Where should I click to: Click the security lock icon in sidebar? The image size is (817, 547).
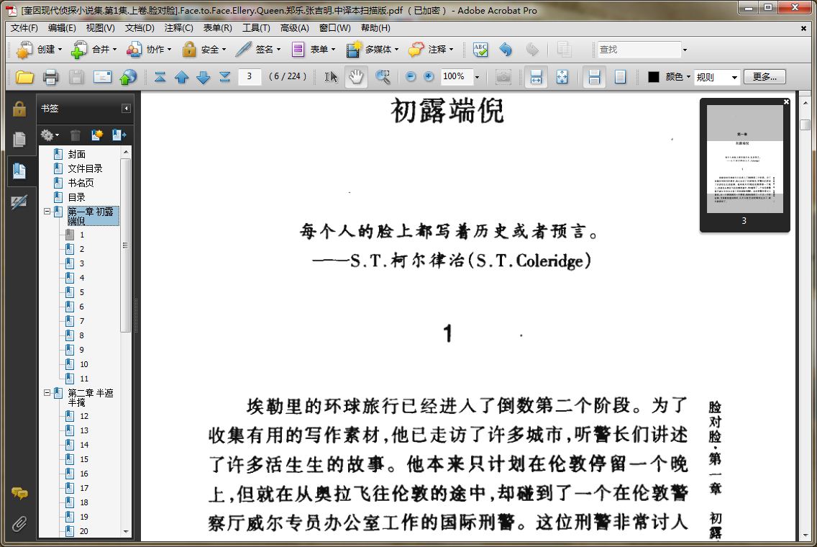(19, 109)
